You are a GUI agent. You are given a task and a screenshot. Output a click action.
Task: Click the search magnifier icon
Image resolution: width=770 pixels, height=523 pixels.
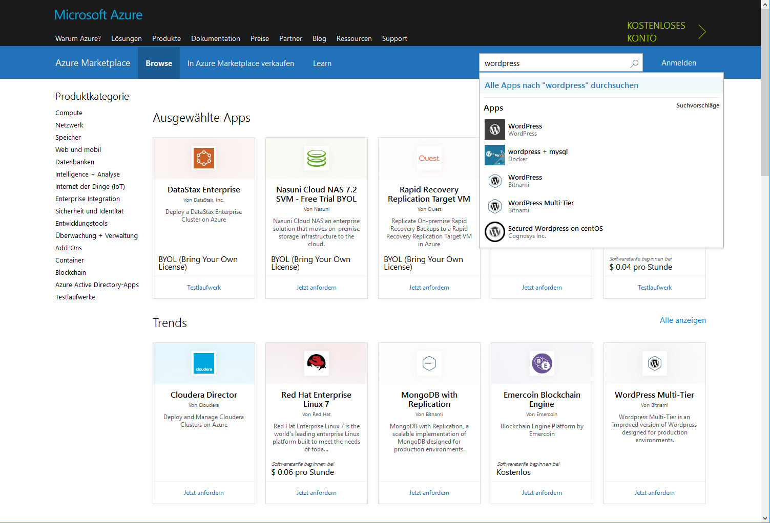[x=634, y=63]
